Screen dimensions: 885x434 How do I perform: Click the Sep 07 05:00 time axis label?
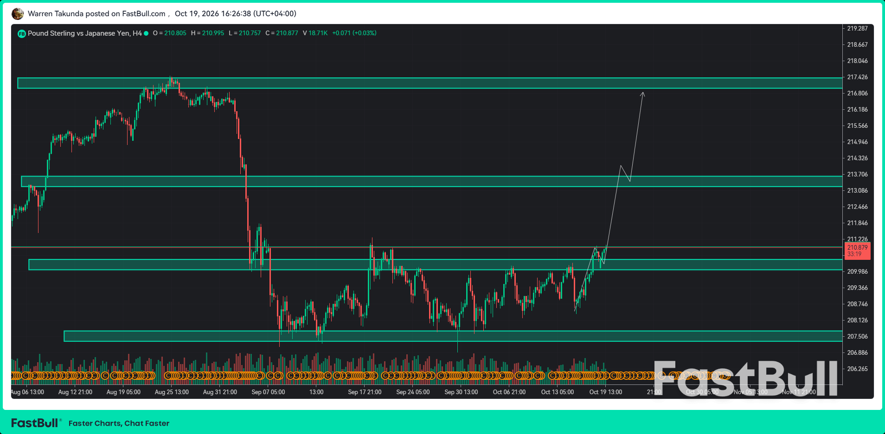pos(268,392)
